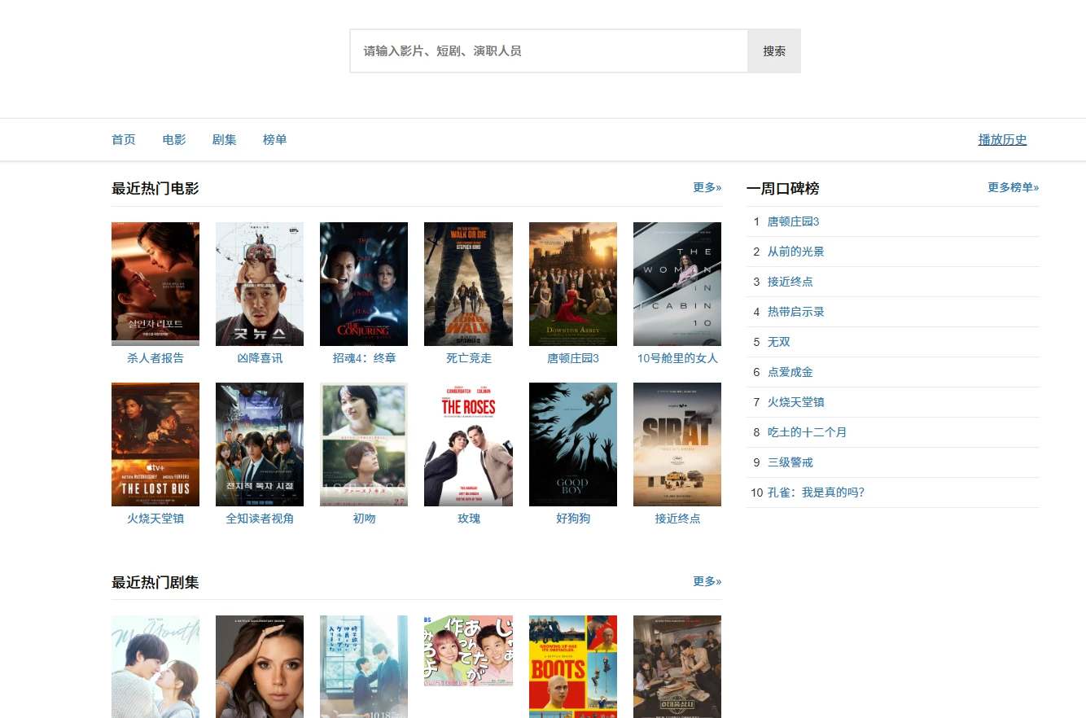Expand 更多» for 最近热门电影

tap(707, 187)
